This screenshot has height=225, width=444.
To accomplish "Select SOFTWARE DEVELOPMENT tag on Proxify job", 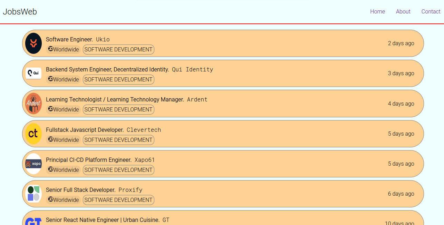I will coord(118,200).
